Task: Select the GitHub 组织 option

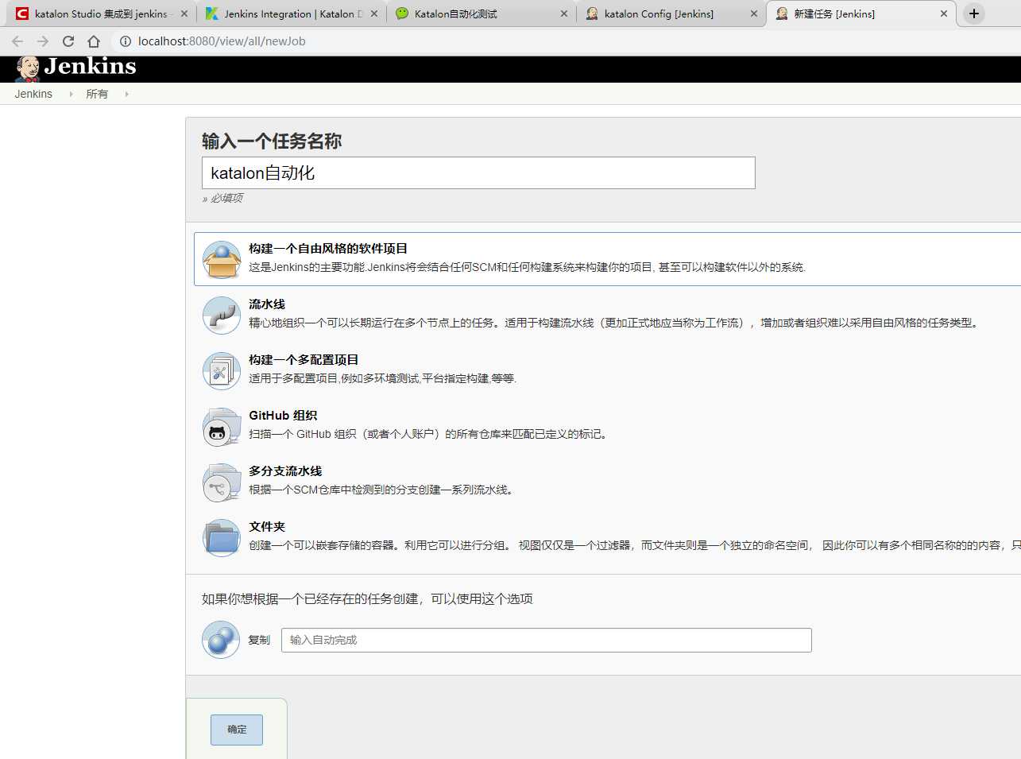Action: point(283,416)
